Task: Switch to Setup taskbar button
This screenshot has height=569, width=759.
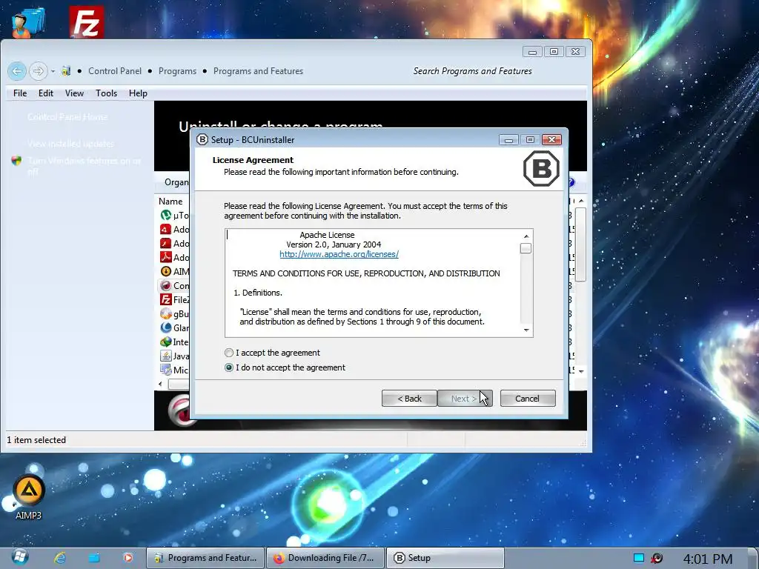Action: [x=445, y=558]
